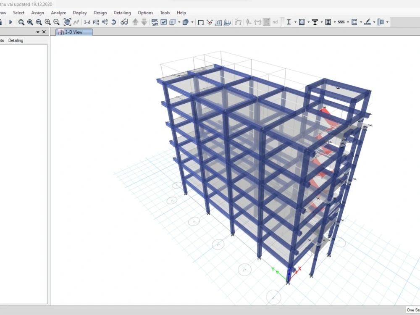Screen dimensions: 420x315
Task: Restore the full model view
Action: tap(30, 22)
